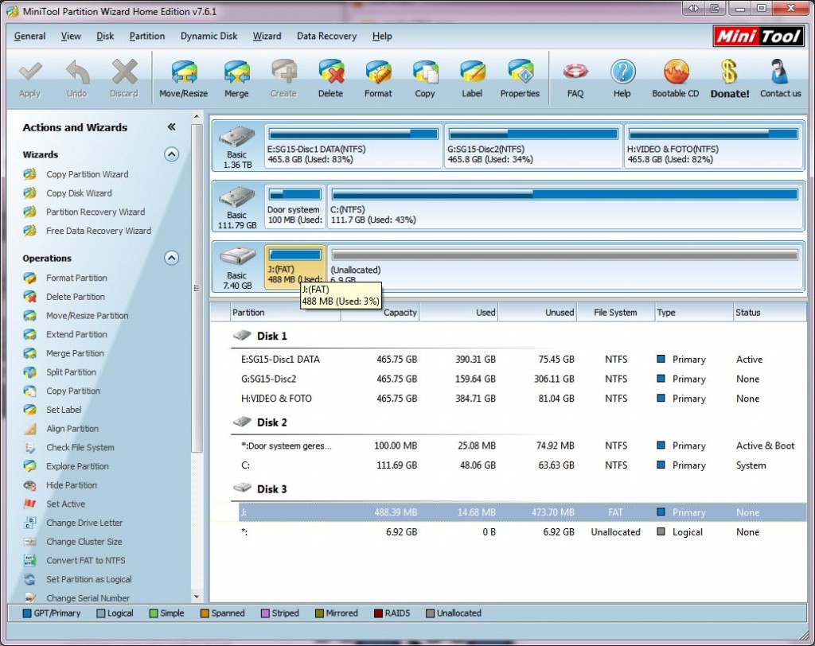Click the Undo arrow toolbar icon
Viewport: 815px width, 646px height.
[x=77, y=72]
